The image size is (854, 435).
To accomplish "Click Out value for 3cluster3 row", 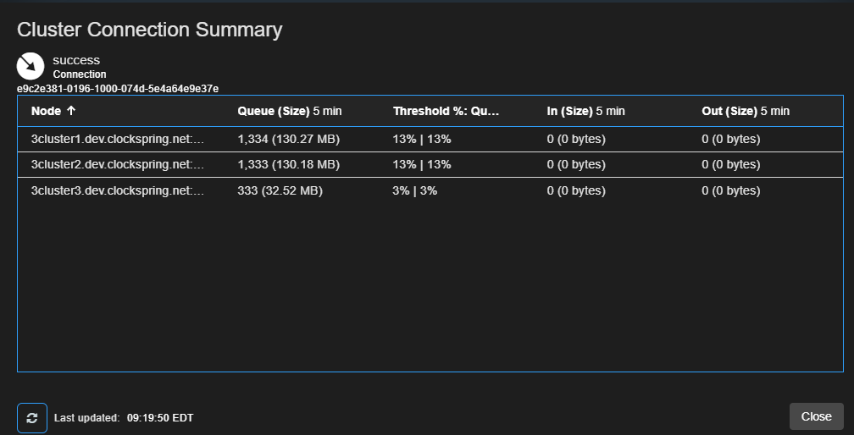I will coord(731,191).
